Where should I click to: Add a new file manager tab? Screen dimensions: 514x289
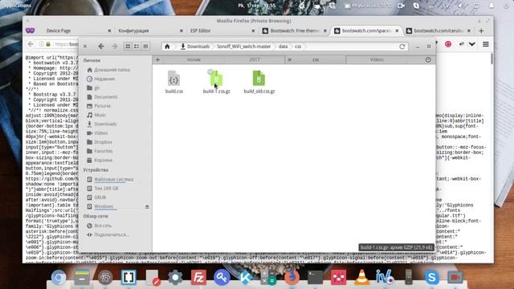pyautogui.click(x=157, y=59)
